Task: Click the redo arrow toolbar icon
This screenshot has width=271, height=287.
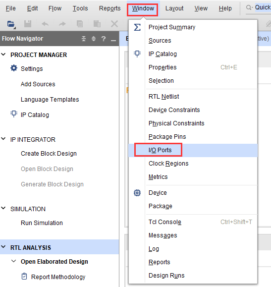Action: coord(62,24)
